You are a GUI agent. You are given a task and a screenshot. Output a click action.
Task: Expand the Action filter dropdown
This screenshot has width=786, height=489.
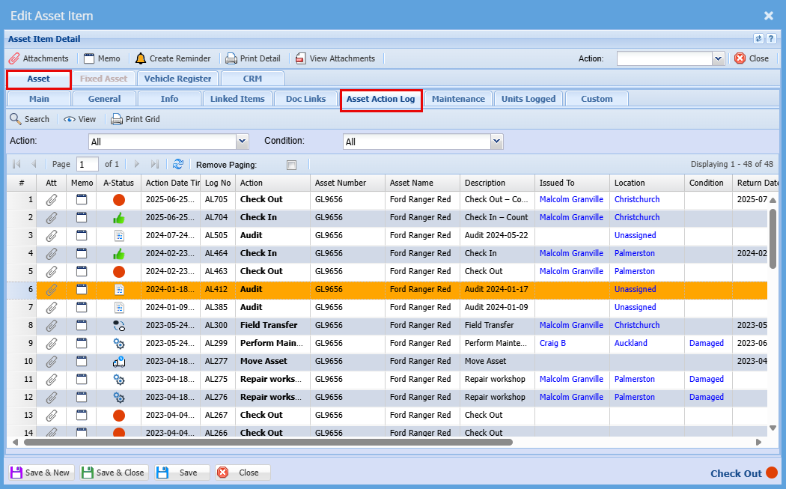pos(242,142)
